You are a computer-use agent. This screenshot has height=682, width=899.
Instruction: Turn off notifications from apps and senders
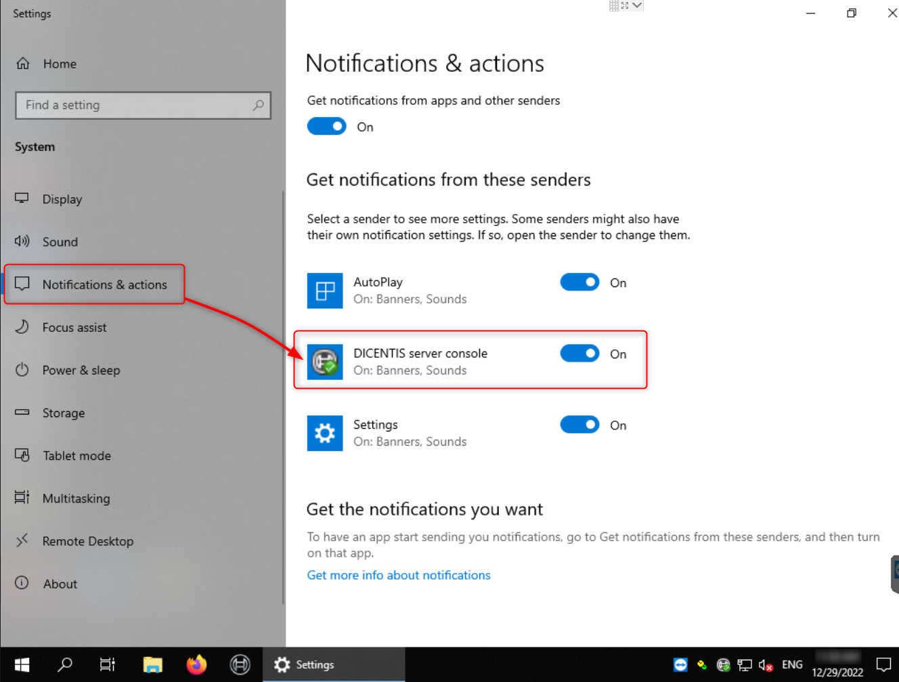tap(327, 127)
